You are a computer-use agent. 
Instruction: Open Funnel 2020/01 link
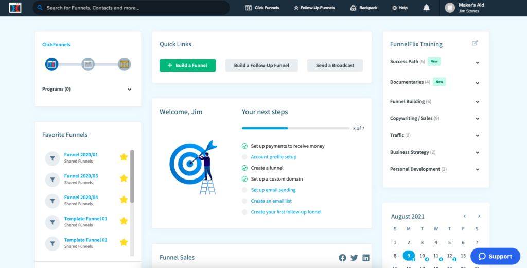[81, 155]
